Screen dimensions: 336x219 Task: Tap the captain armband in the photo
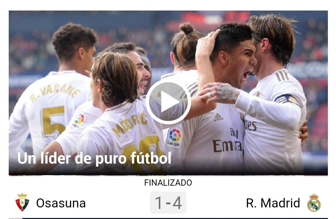click(x=287, y=100)
